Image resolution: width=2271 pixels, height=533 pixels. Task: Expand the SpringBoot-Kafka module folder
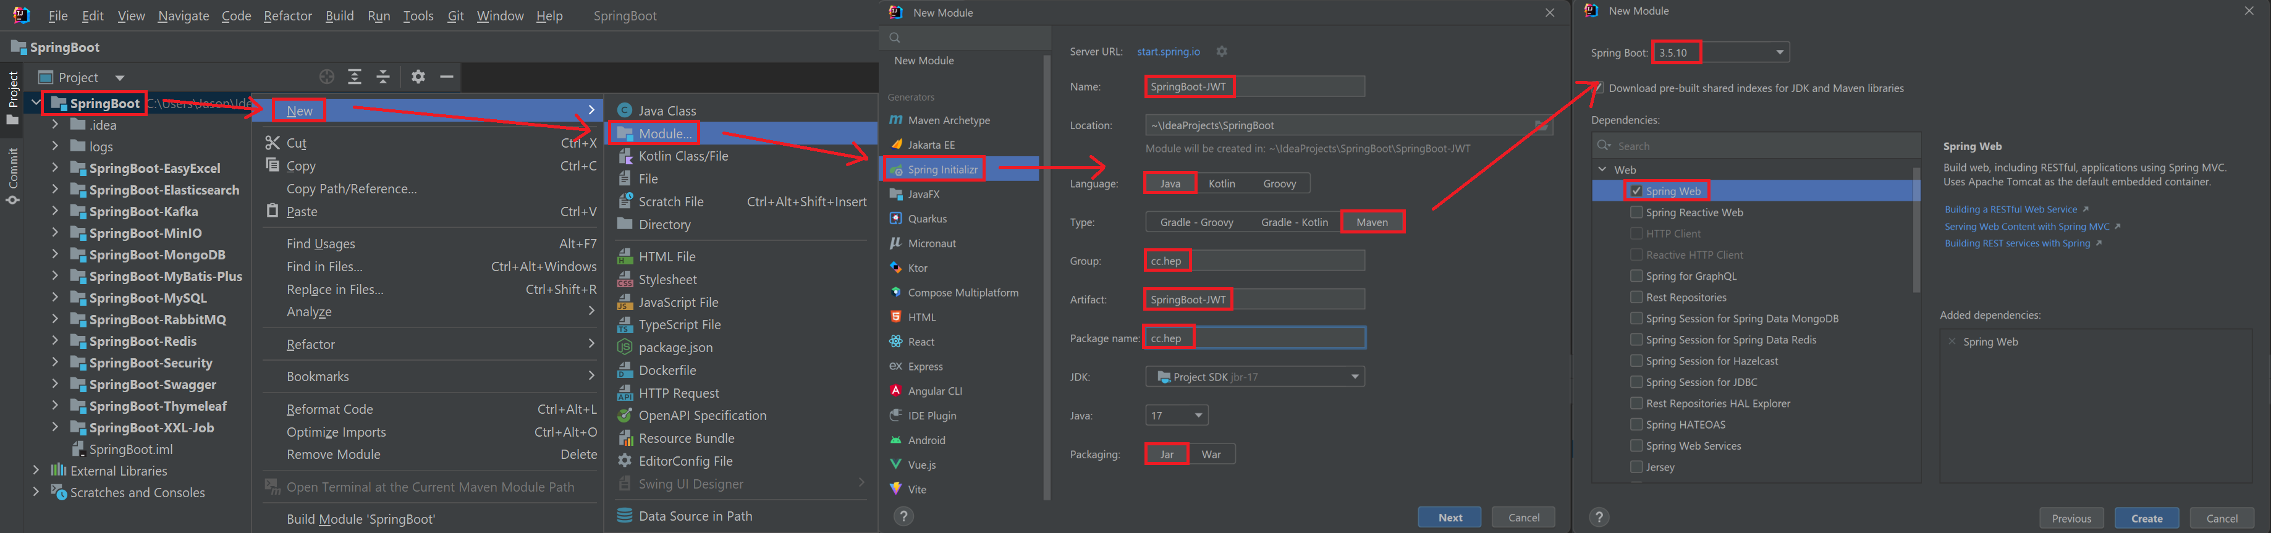(54, 211)
